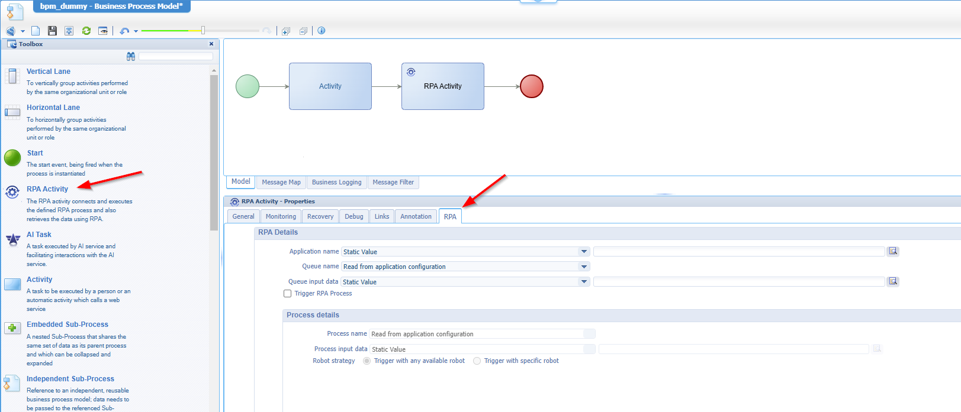Click the undo history slider handle

(203, 30)
